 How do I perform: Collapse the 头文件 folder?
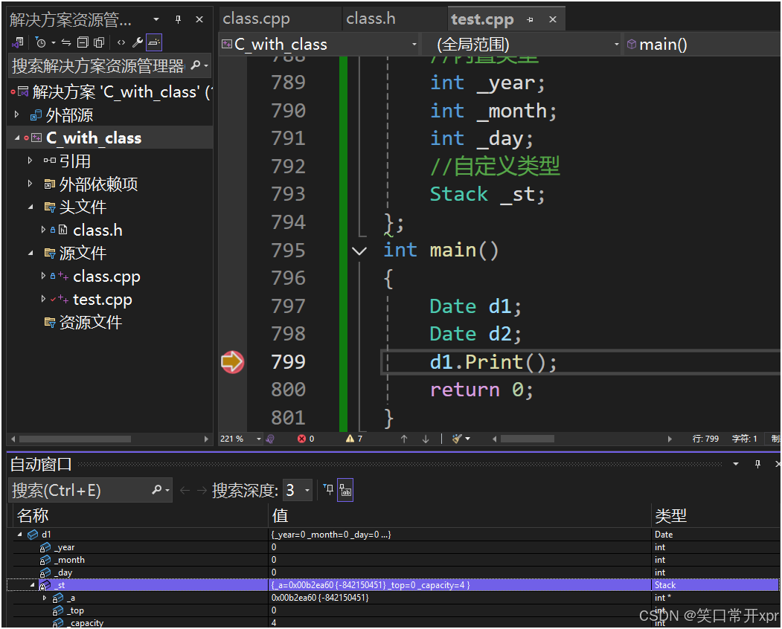click(30, 207)
